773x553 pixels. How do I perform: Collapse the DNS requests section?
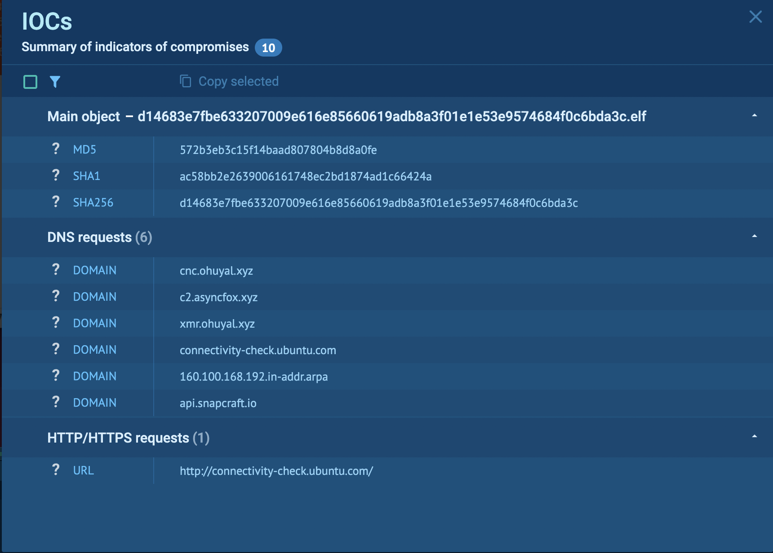(754, 237)
